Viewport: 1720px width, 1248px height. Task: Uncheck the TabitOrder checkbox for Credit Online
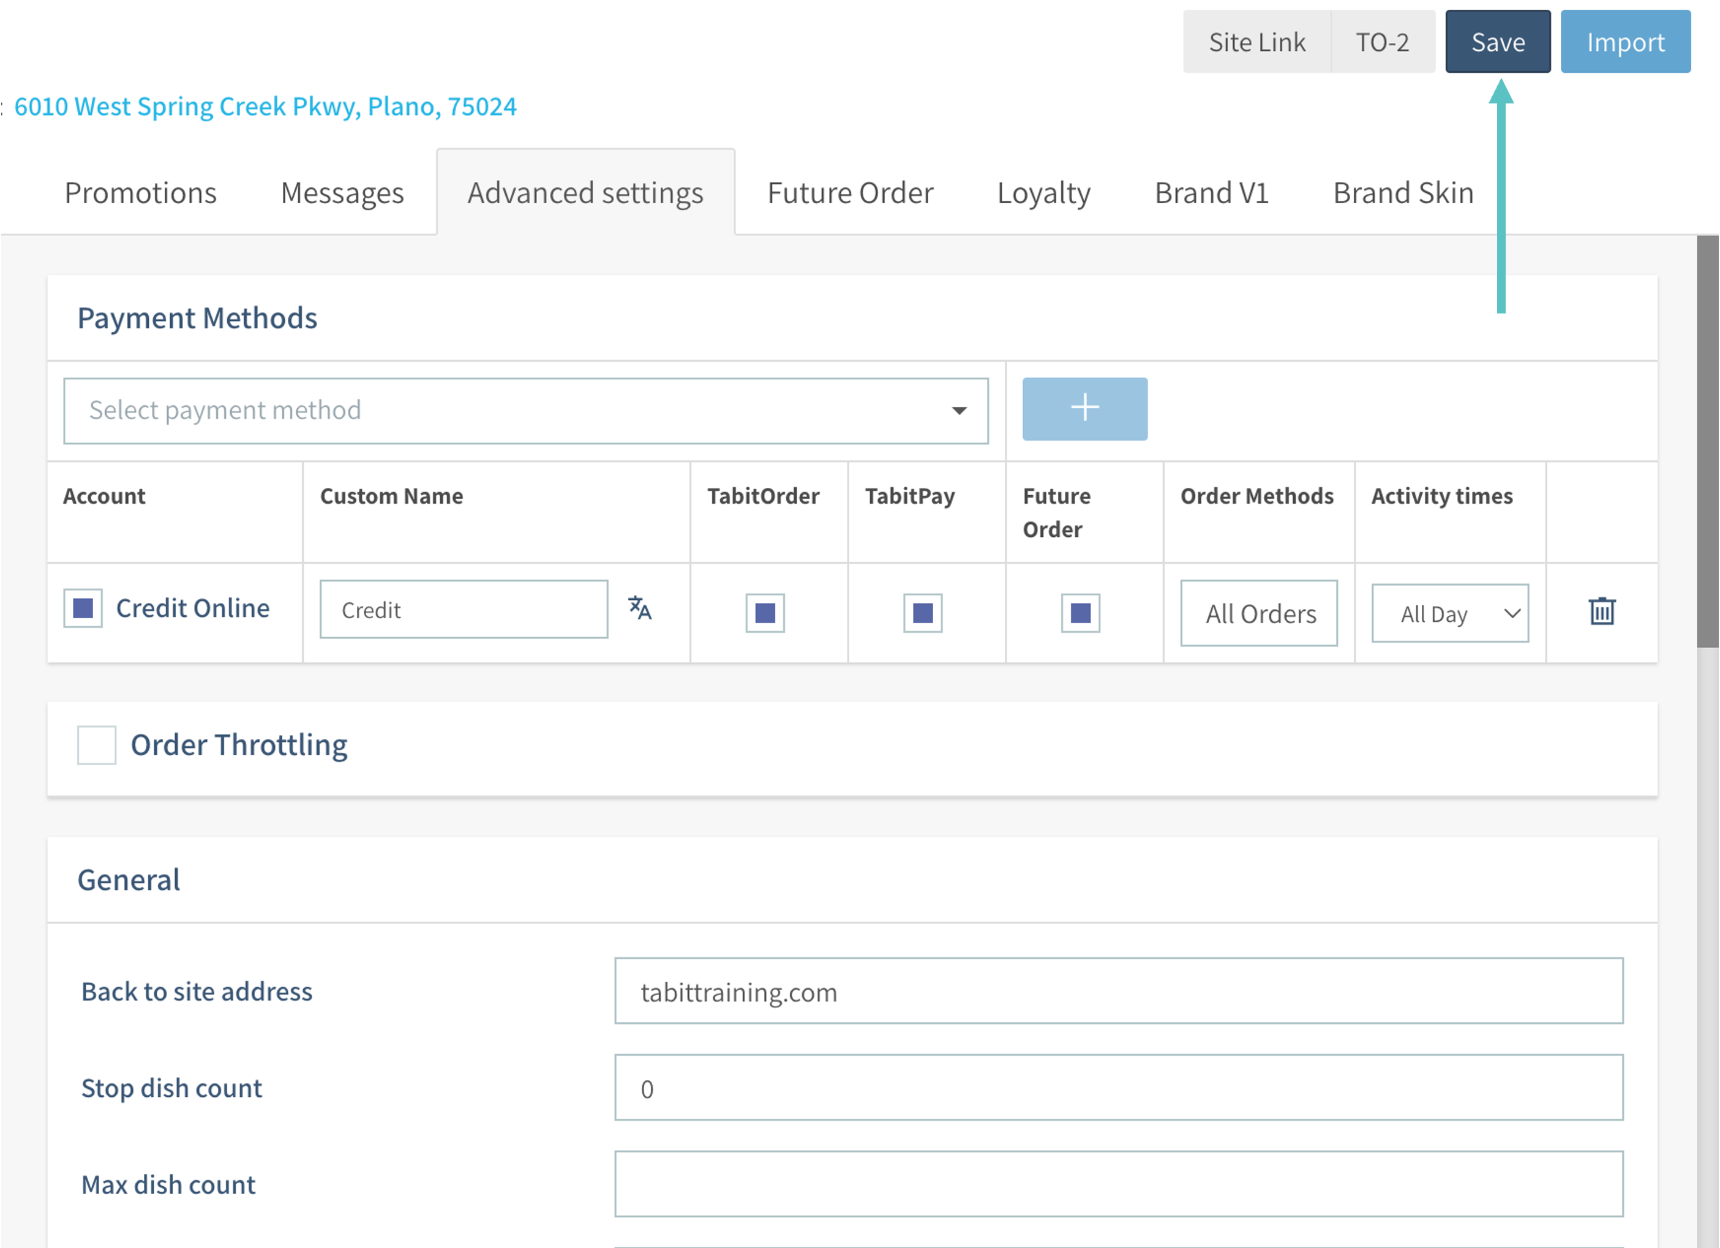point(764,613)
